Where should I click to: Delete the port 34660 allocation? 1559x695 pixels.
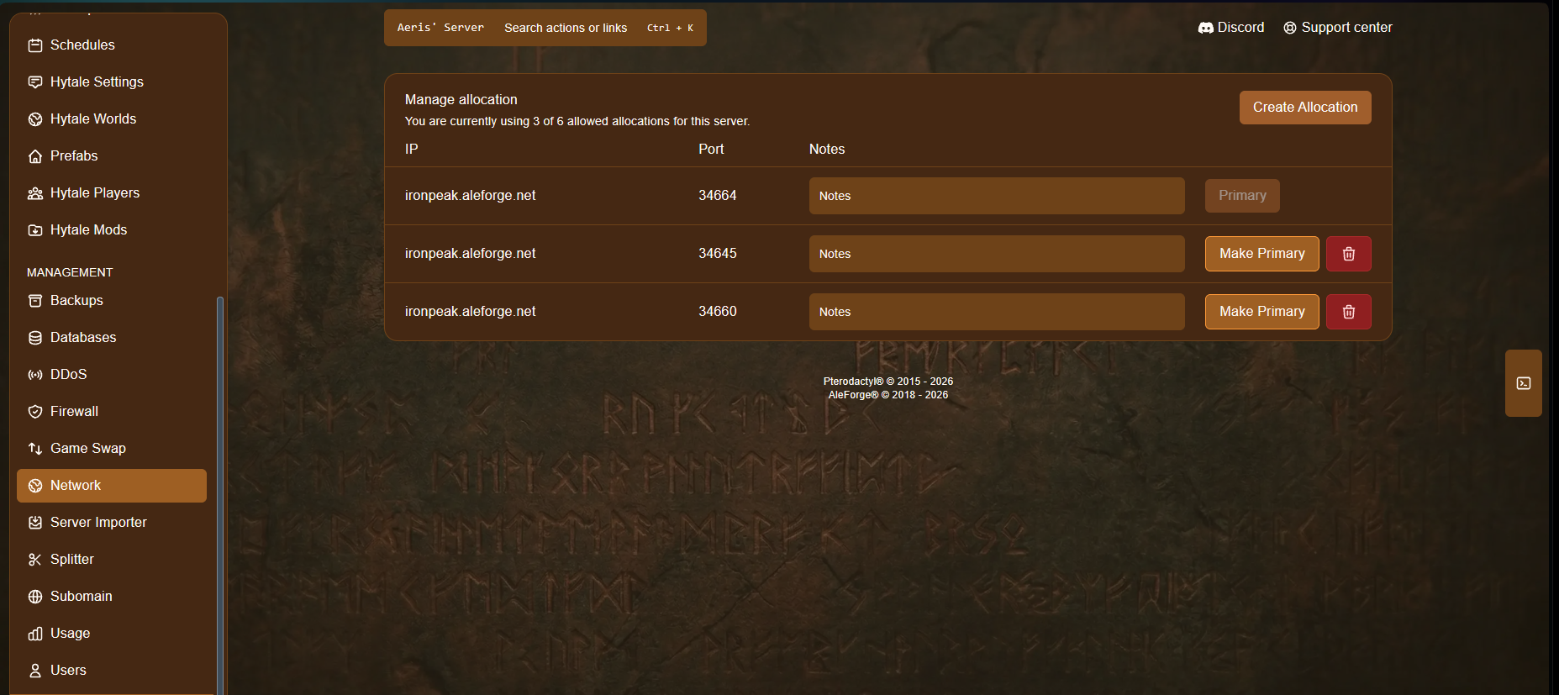click(1348, 312)
